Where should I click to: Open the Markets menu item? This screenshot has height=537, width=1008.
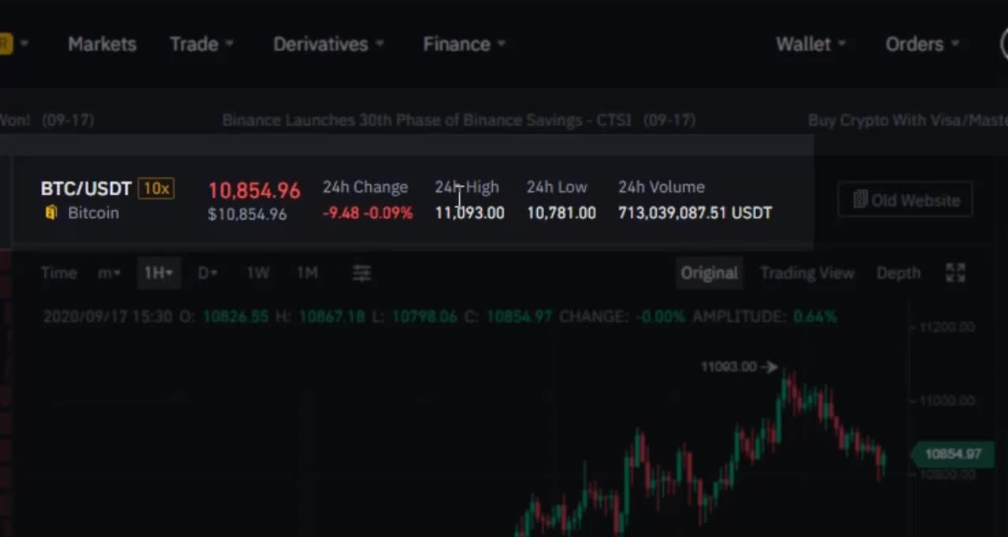102,44
